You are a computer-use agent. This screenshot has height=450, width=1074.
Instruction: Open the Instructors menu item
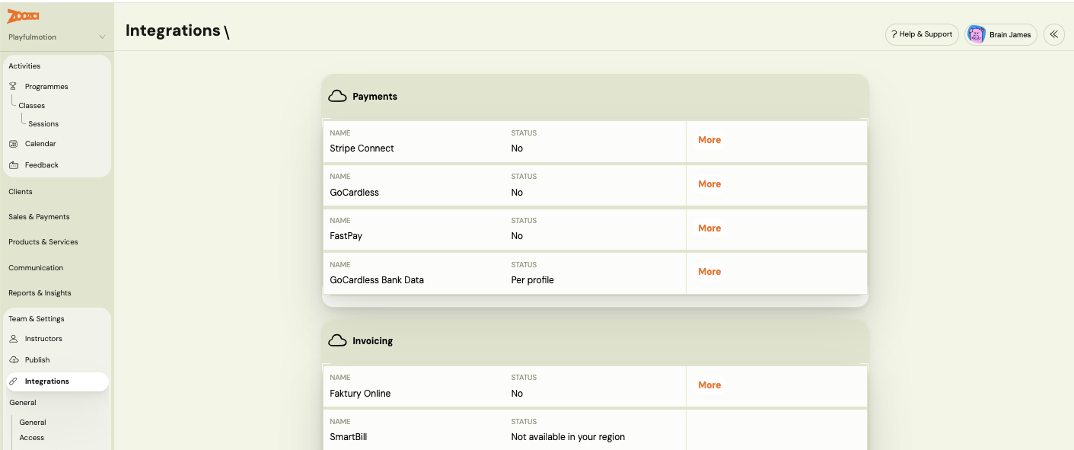[43, 338]
